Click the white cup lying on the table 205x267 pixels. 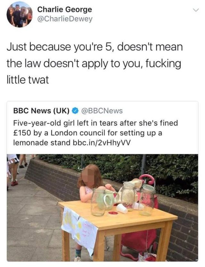[x=122, y=208]
